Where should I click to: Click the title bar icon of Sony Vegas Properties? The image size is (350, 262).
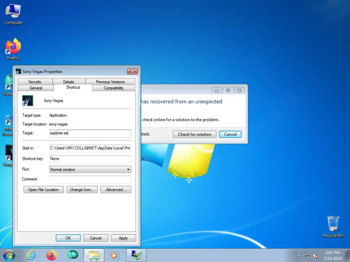tap(18, 71)
